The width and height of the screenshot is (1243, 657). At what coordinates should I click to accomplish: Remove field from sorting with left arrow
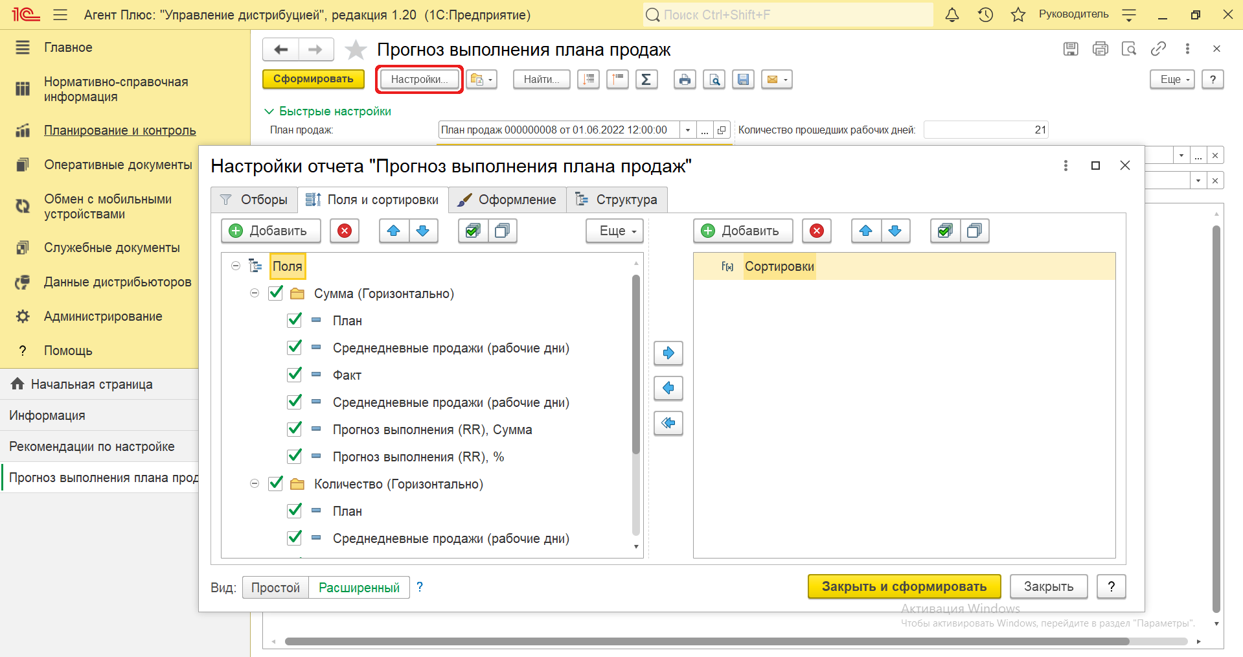pyautogui.click(x=668, y=388)
